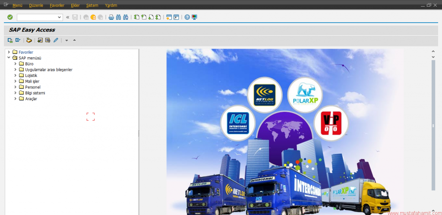Click the image panel vertical scrollbar thumb

pos(433,125)
